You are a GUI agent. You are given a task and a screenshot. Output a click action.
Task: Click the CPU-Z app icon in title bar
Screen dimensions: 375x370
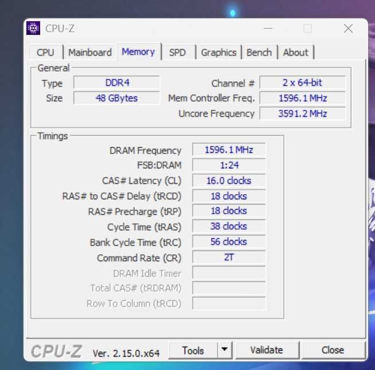pos(33,28)
